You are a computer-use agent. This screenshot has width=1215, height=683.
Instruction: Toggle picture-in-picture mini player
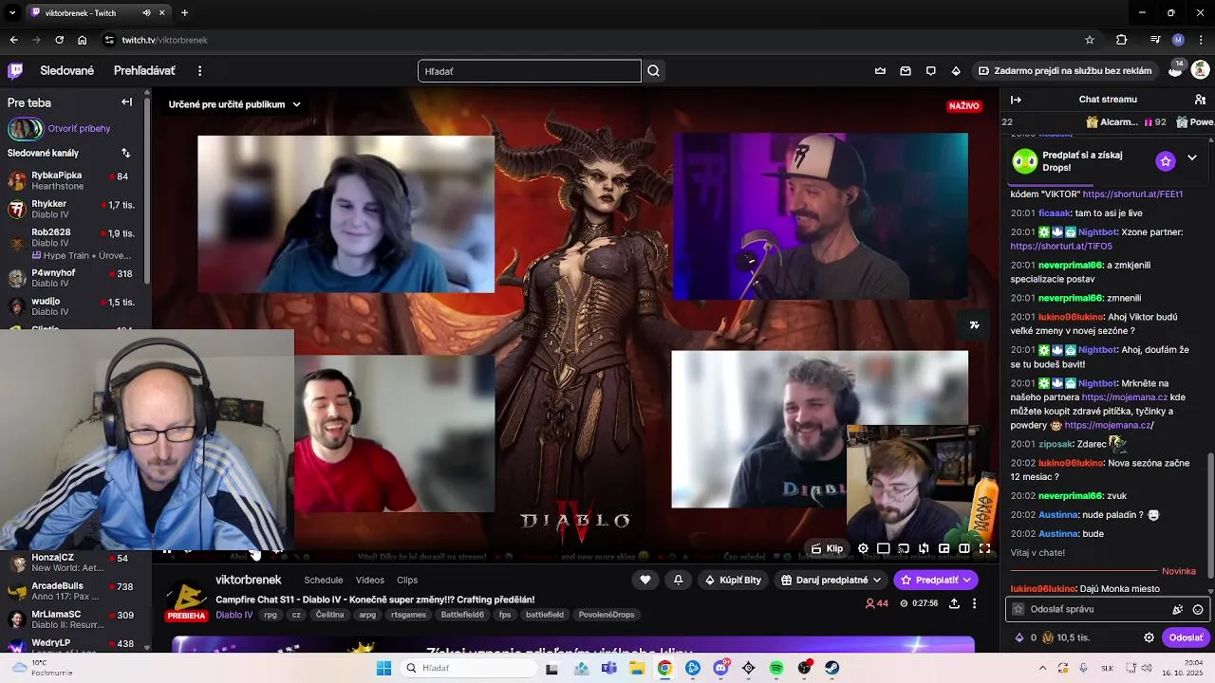tap(944, 548)
